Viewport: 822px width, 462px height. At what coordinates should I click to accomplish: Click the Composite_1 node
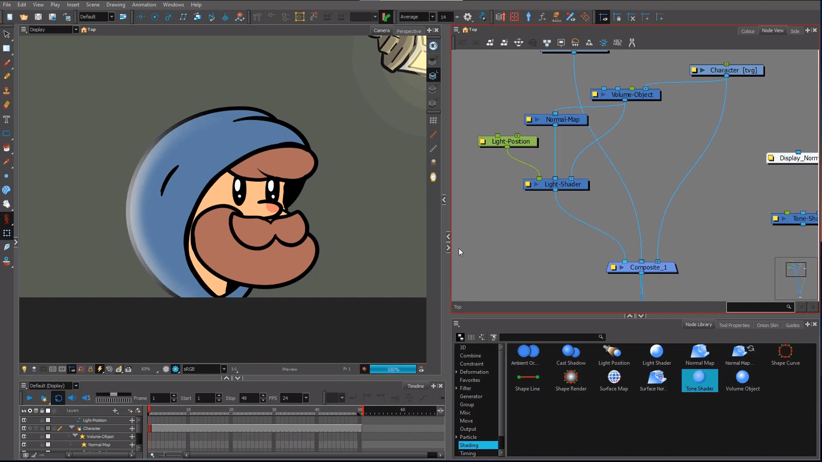tap(648, 267)
